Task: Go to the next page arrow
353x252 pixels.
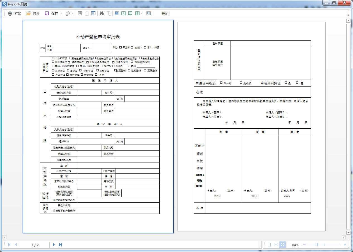Action: 54,245
